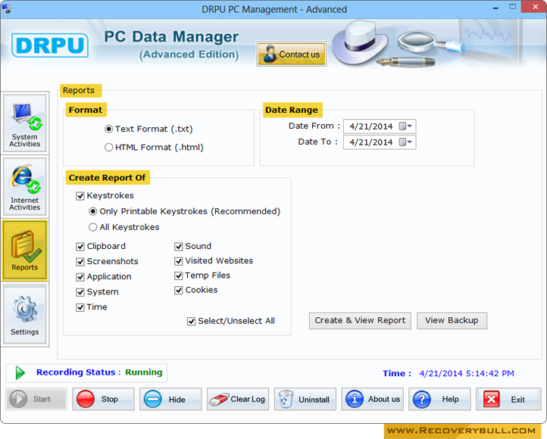Viewport: 547px width, 439px height.
Task: Toggle the Cookies checkbox
Action: point(179,290)
